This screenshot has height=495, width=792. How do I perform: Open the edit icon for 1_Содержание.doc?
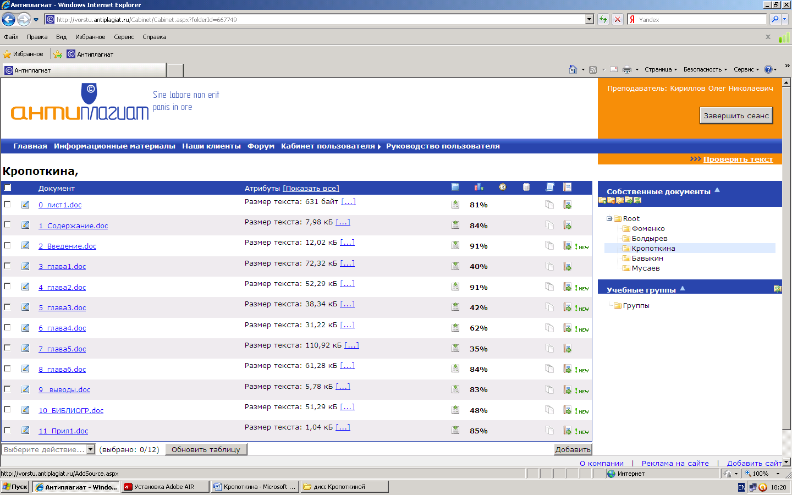[x=25, y=225]
